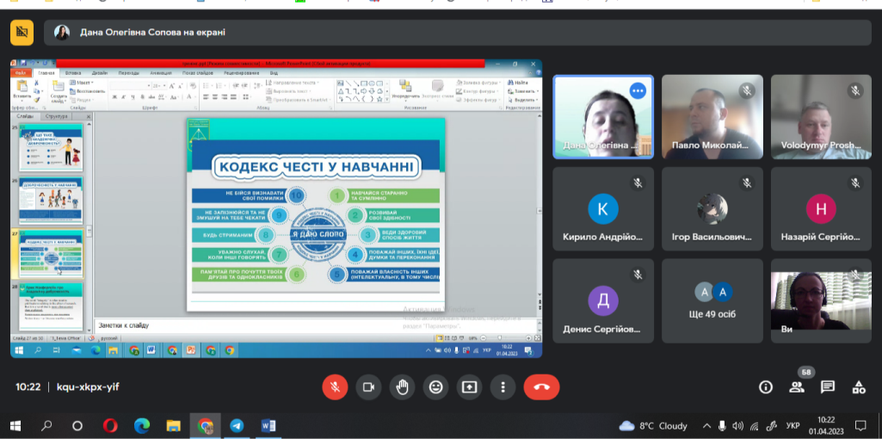Open the 8°C Cloudy weather widget
The height and width of the screenshot is (439, 882).
654,425
